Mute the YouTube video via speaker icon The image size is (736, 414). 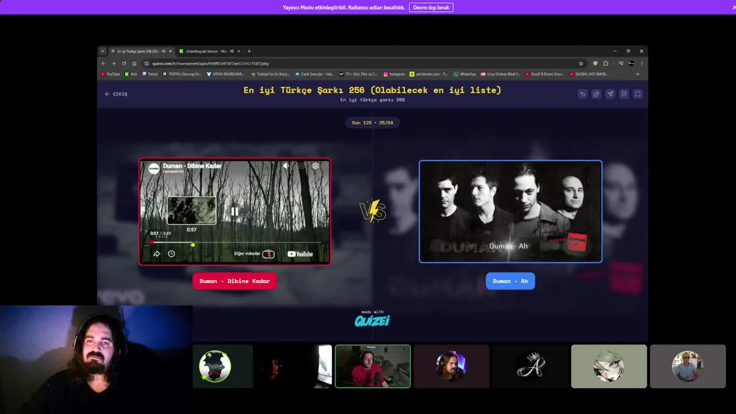(286, 166)
